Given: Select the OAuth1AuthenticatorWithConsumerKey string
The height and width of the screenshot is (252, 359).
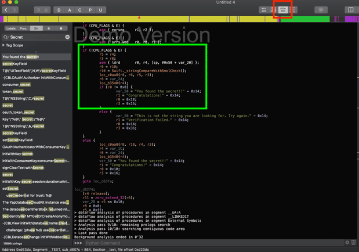Looking at the screenshot, I should pyautogui.click(x=36, y=147).
